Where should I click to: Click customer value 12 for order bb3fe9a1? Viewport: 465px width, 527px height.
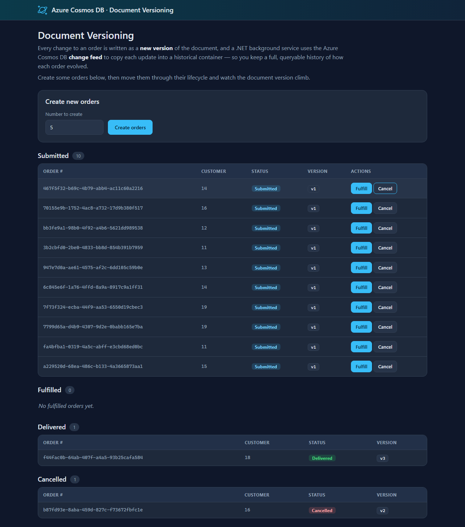[x=204, y=228]
